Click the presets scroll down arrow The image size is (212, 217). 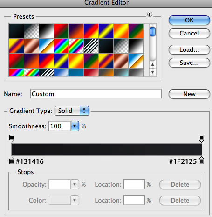click(153, 72)
